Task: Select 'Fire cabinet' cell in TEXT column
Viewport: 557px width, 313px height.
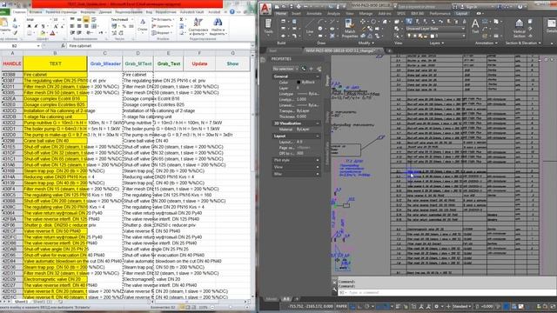Action: coord(55,75)
